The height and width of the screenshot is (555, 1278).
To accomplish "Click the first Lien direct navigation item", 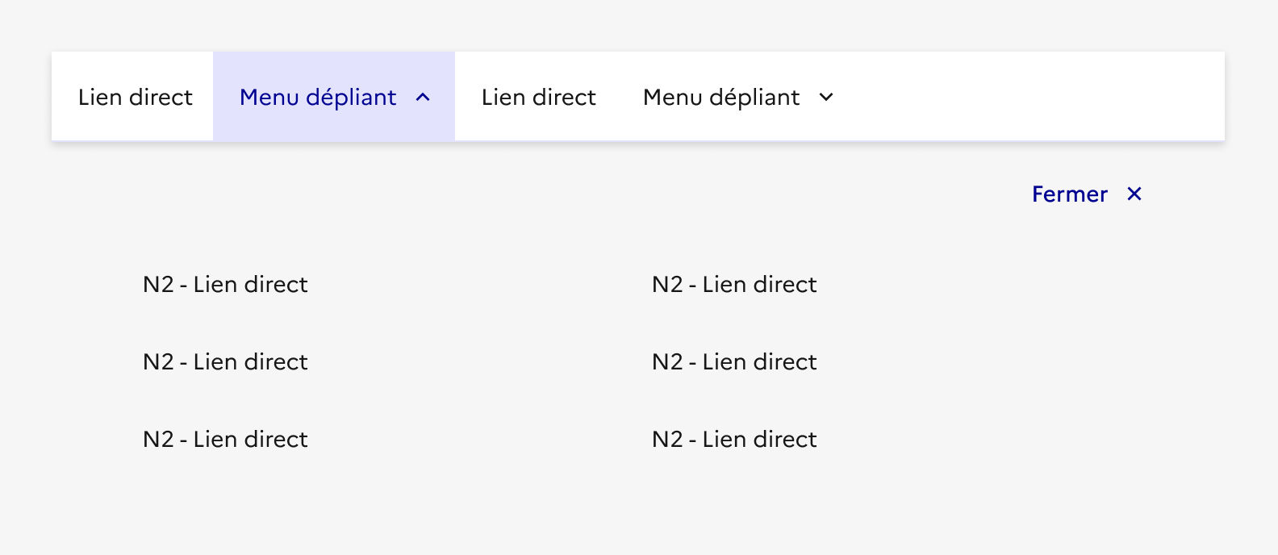I will [135, 98].
